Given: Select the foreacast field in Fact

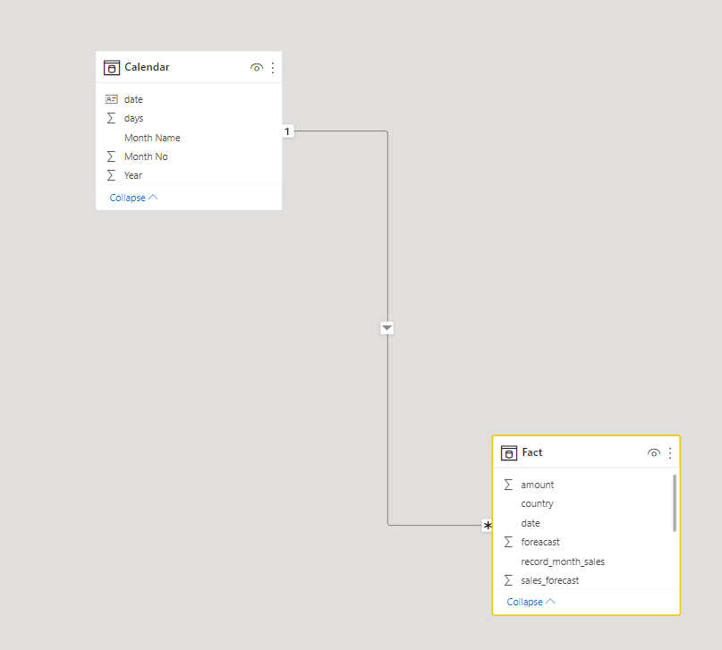Looking at the screenshot, I should (582, 542).
